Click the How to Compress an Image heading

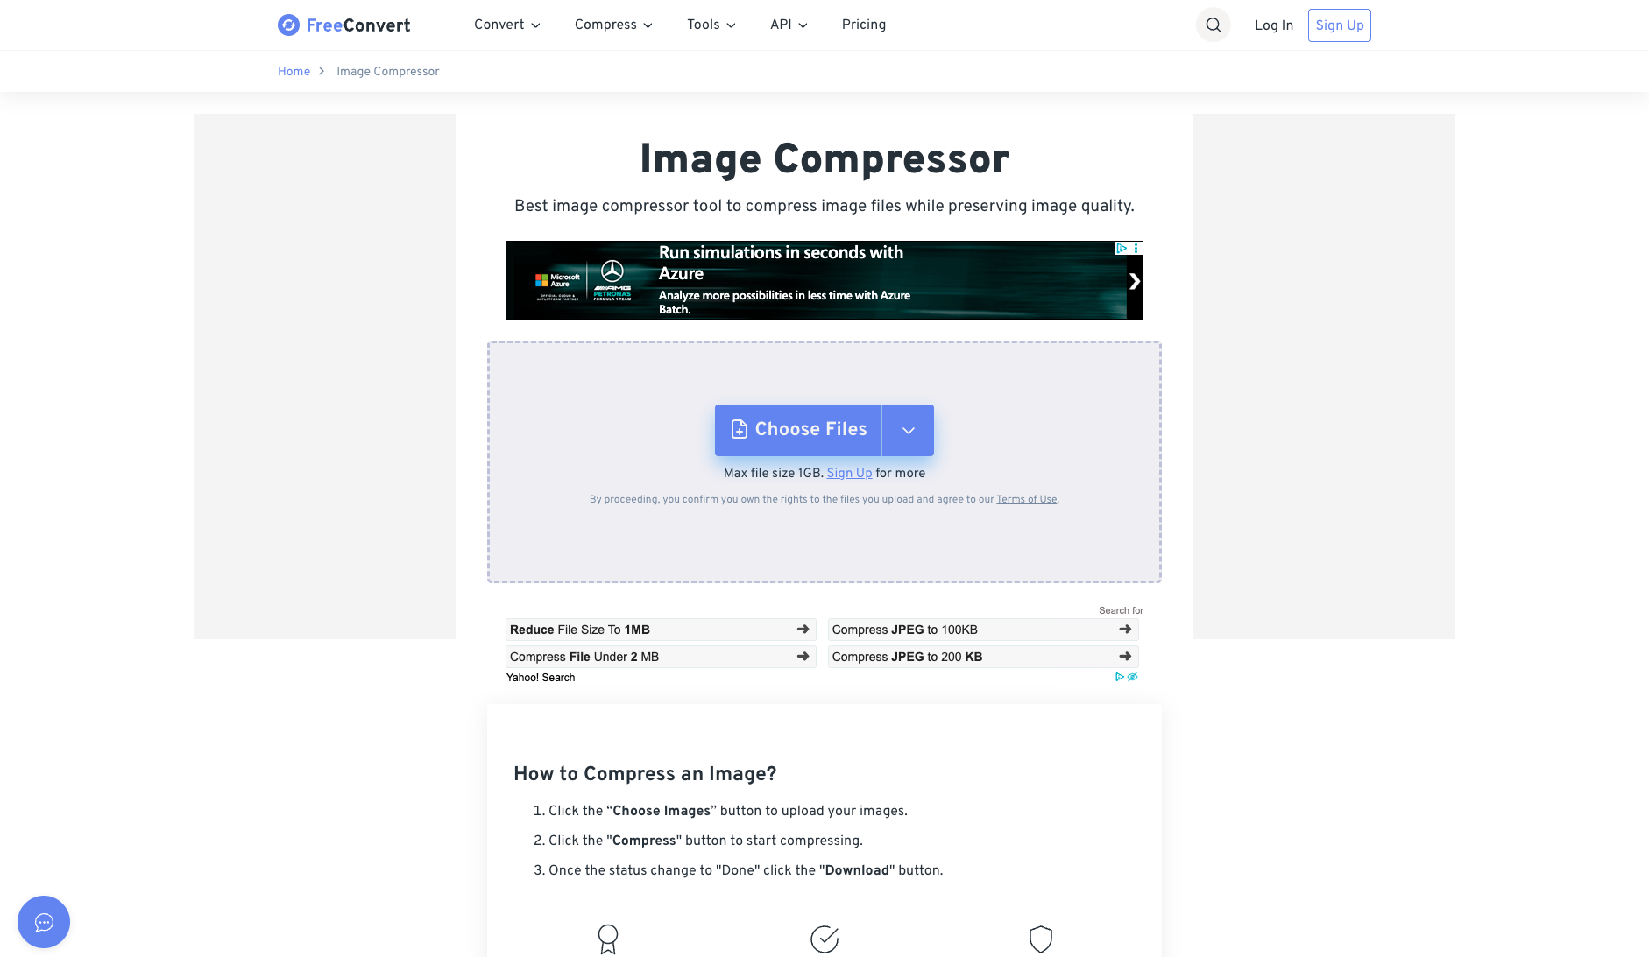(645, 774)
